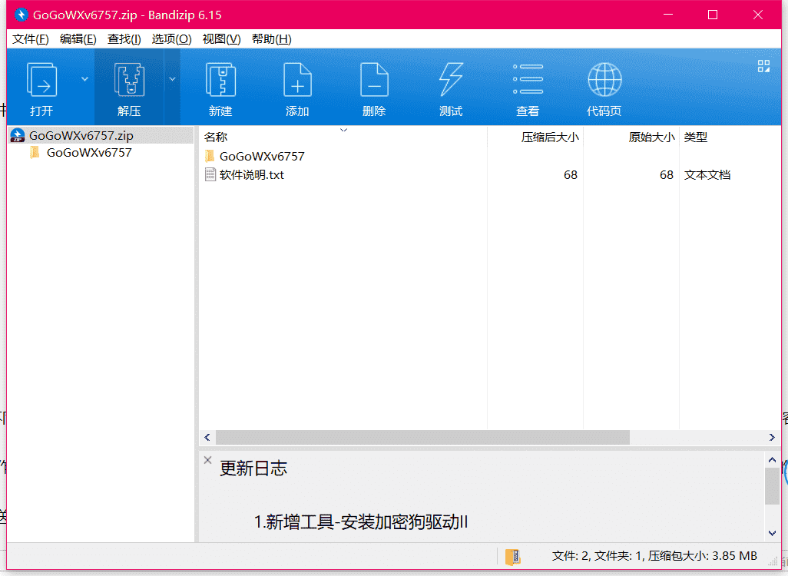Select 软件说明.txt in file list
This screenshot has width=788, height=576.
pos(251,175)
